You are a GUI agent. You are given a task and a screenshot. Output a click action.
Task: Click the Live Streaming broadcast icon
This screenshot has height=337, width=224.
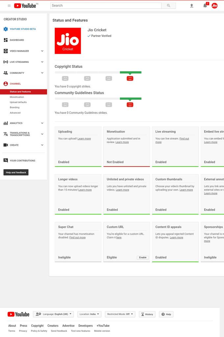tap(6, 62)
